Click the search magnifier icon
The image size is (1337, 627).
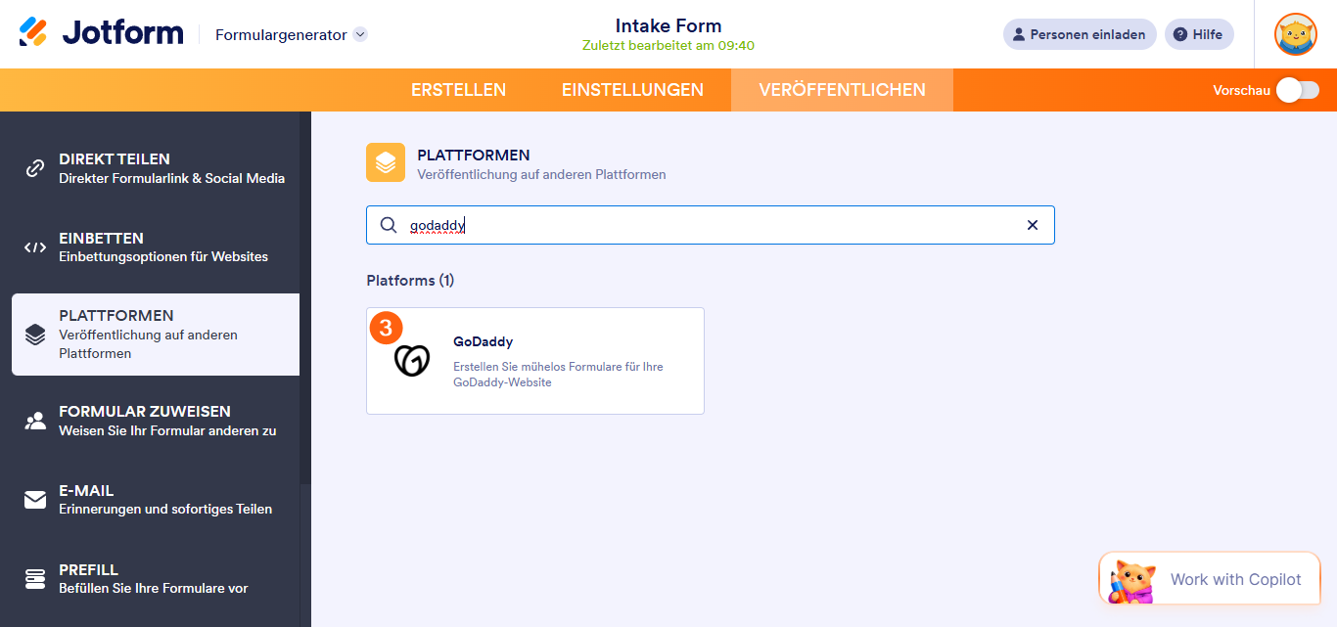pos(389,225)
